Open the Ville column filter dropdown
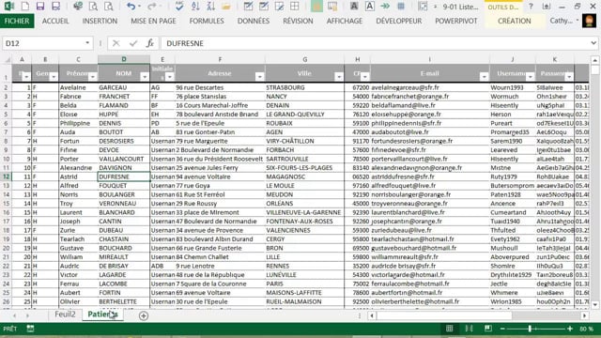 tap(339, 77)
